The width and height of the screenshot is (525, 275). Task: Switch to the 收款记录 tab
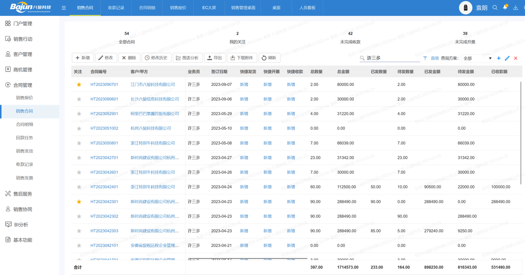(116, 7)
